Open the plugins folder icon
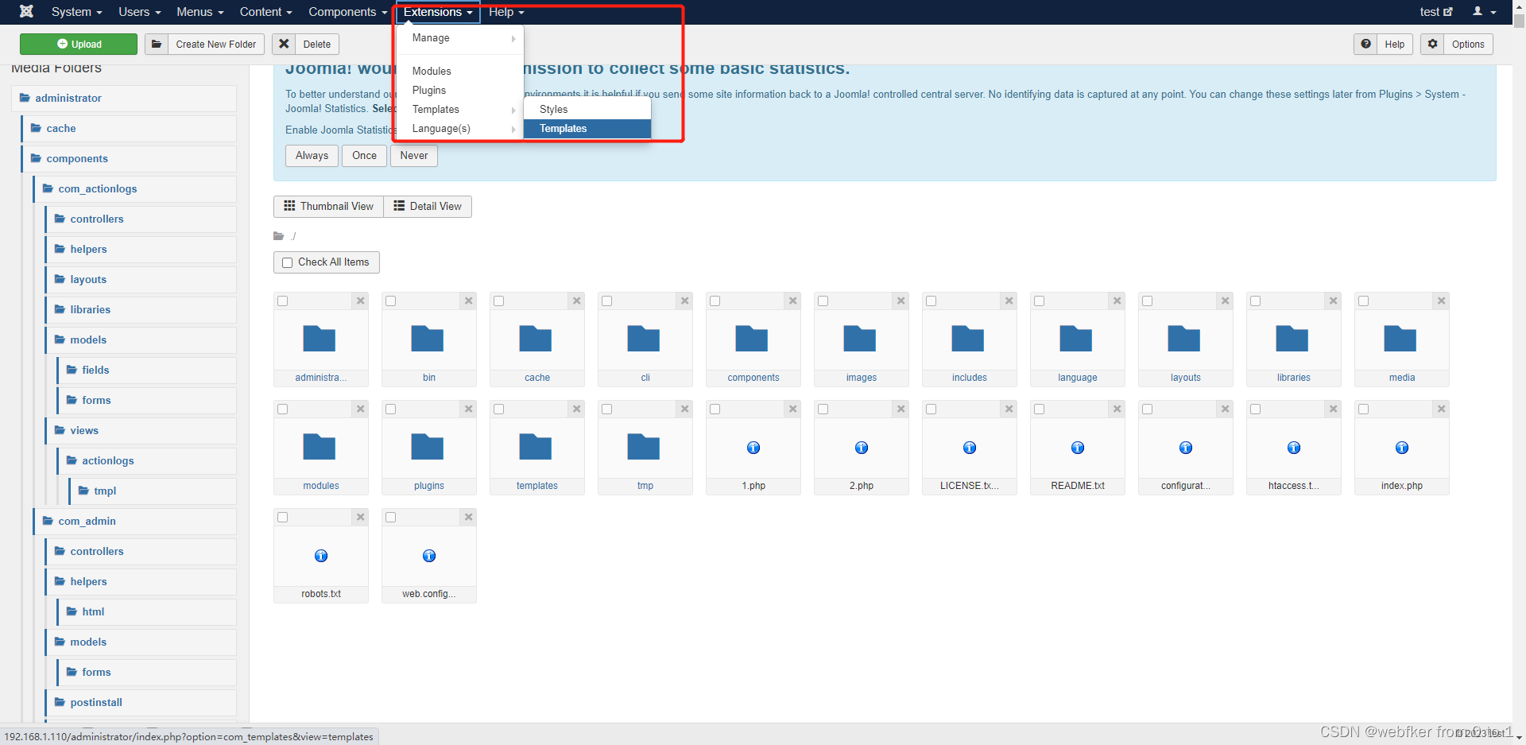1526x745 pixels. pyautogui.click(x=428, y=447)
